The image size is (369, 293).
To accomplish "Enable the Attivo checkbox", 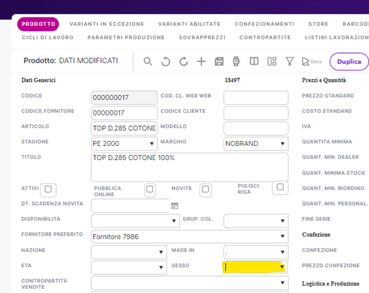I will pyautogui.click(x=48, y=189).
